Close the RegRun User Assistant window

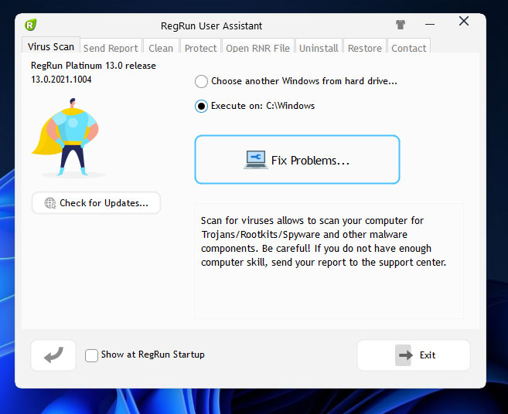coord(464,21)
